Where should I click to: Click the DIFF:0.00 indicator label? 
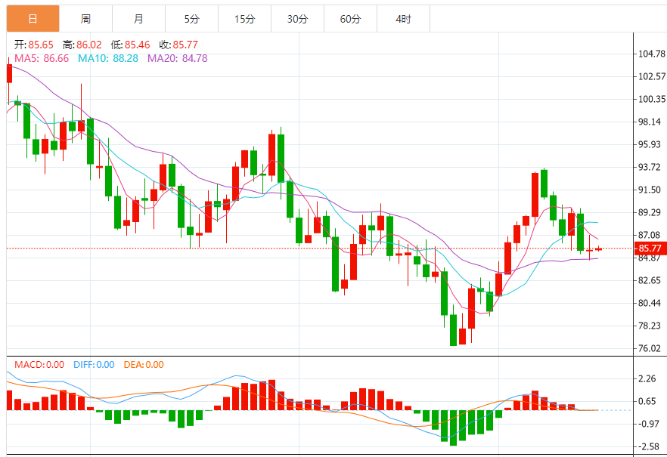94,364
